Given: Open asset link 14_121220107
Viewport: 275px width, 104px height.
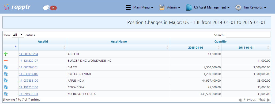Looking at the screenshot, I should coord(28,61).
